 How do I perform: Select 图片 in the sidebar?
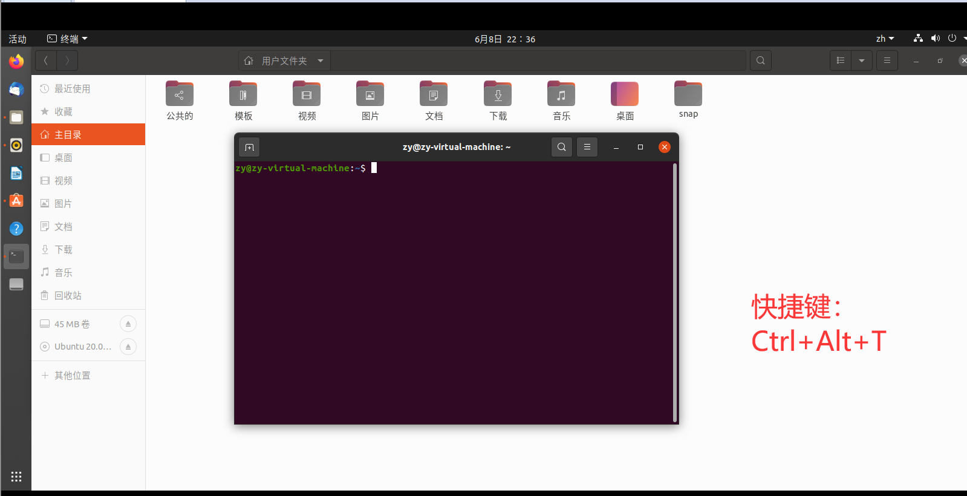click(x=88, y=204)
